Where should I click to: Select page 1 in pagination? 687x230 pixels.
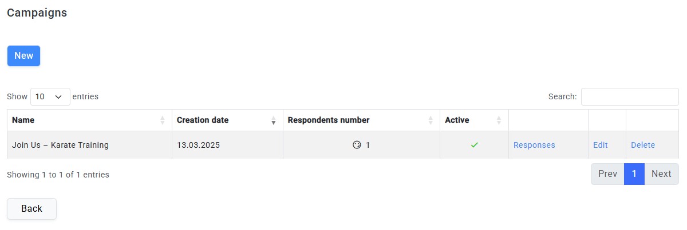point(634,174)
